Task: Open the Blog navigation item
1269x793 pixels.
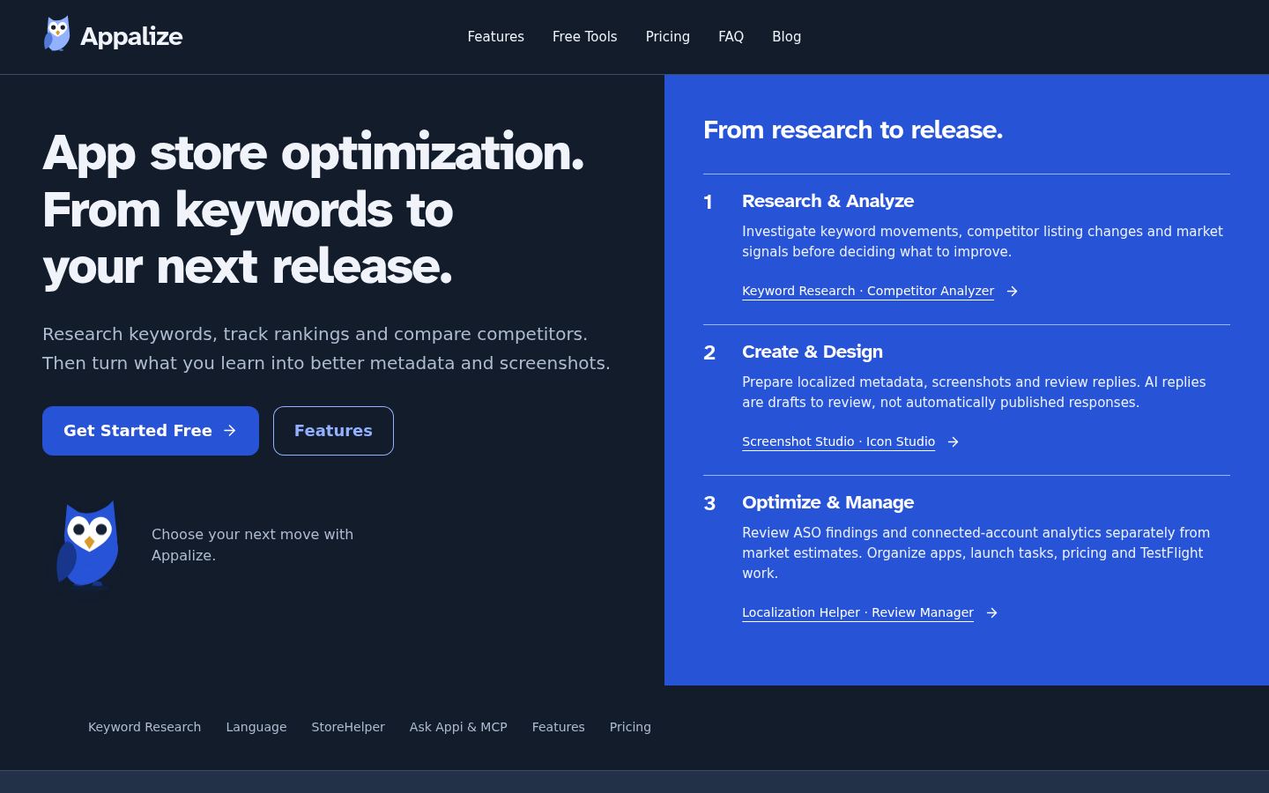Action: [786, 37]
